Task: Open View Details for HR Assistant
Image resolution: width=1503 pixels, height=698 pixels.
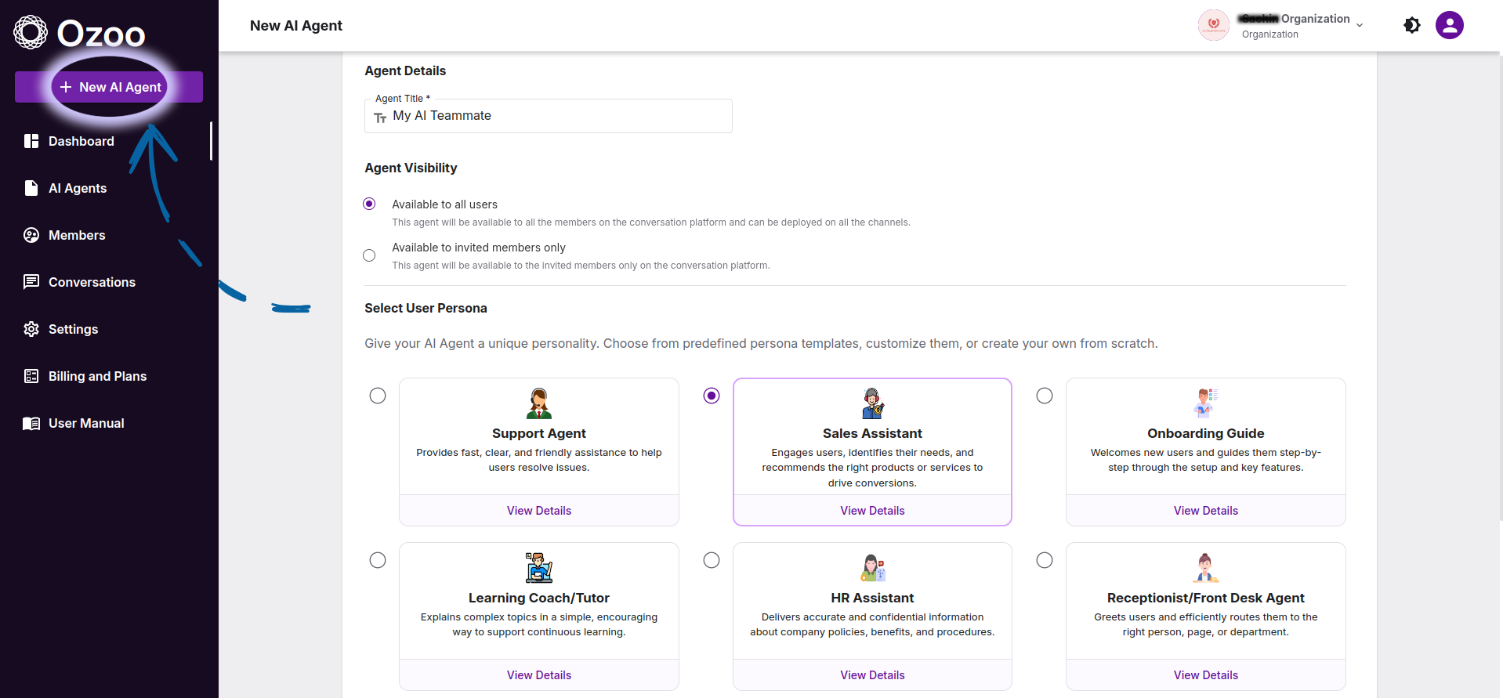Action: point(872,675)
